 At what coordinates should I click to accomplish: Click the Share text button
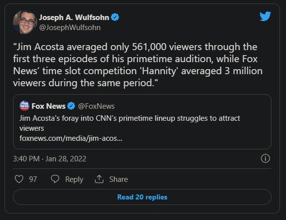[119, 179]
